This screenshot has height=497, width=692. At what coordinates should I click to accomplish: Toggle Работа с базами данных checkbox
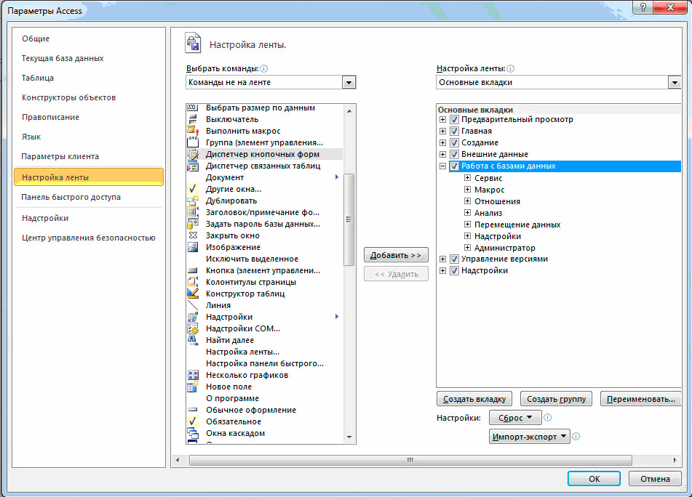tap(454, 166)
